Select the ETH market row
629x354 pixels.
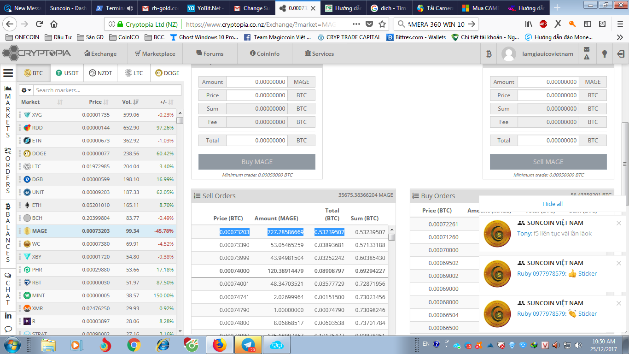(97, 205)
